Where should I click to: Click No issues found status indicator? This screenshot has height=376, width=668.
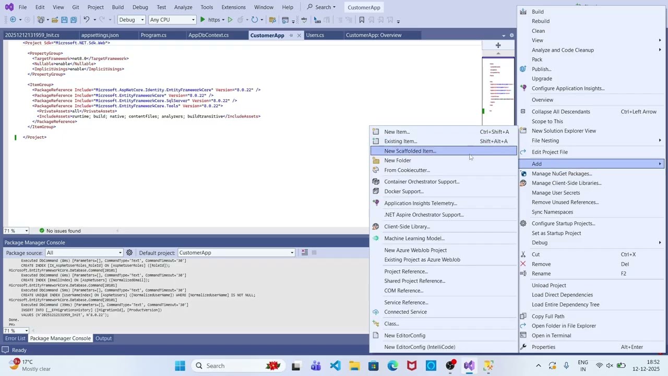(x=59, y=231)
